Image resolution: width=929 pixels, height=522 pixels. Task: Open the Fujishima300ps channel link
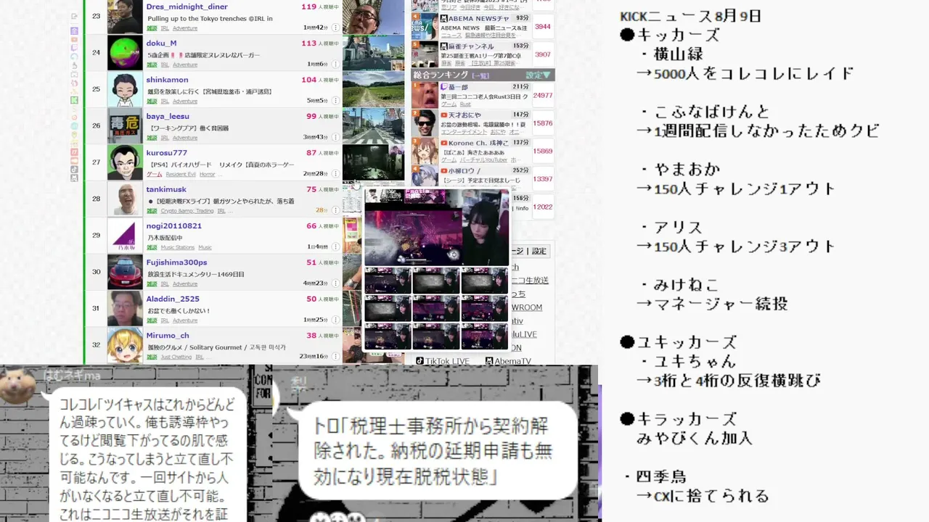176,262
